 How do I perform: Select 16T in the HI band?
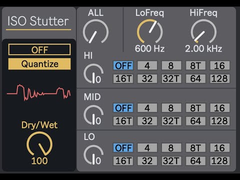coord(123,78)
